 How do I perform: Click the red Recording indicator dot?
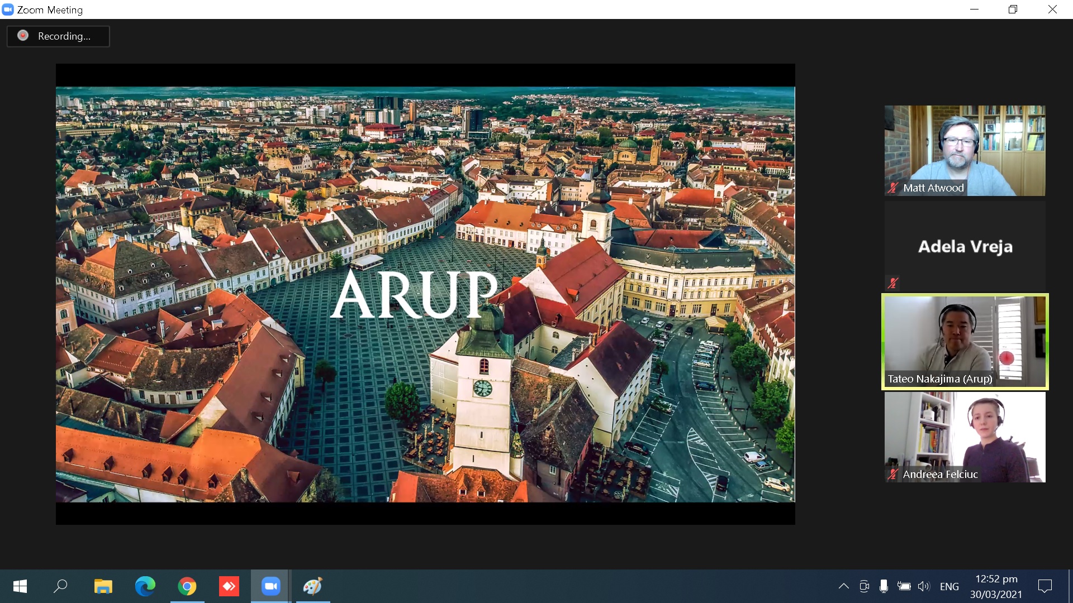click(23, 36)
